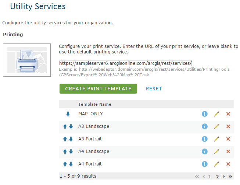Viewport: 240px width, 185px height.
Task: Move A4 Landscape template down
Action: [71, 152]
